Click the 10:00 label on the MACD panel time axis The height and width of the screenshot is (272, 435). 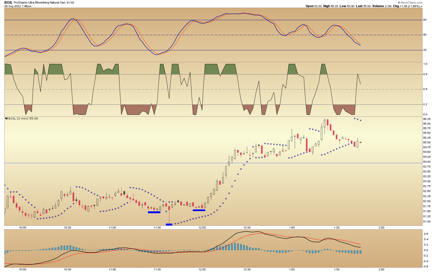tap(23, 270)
